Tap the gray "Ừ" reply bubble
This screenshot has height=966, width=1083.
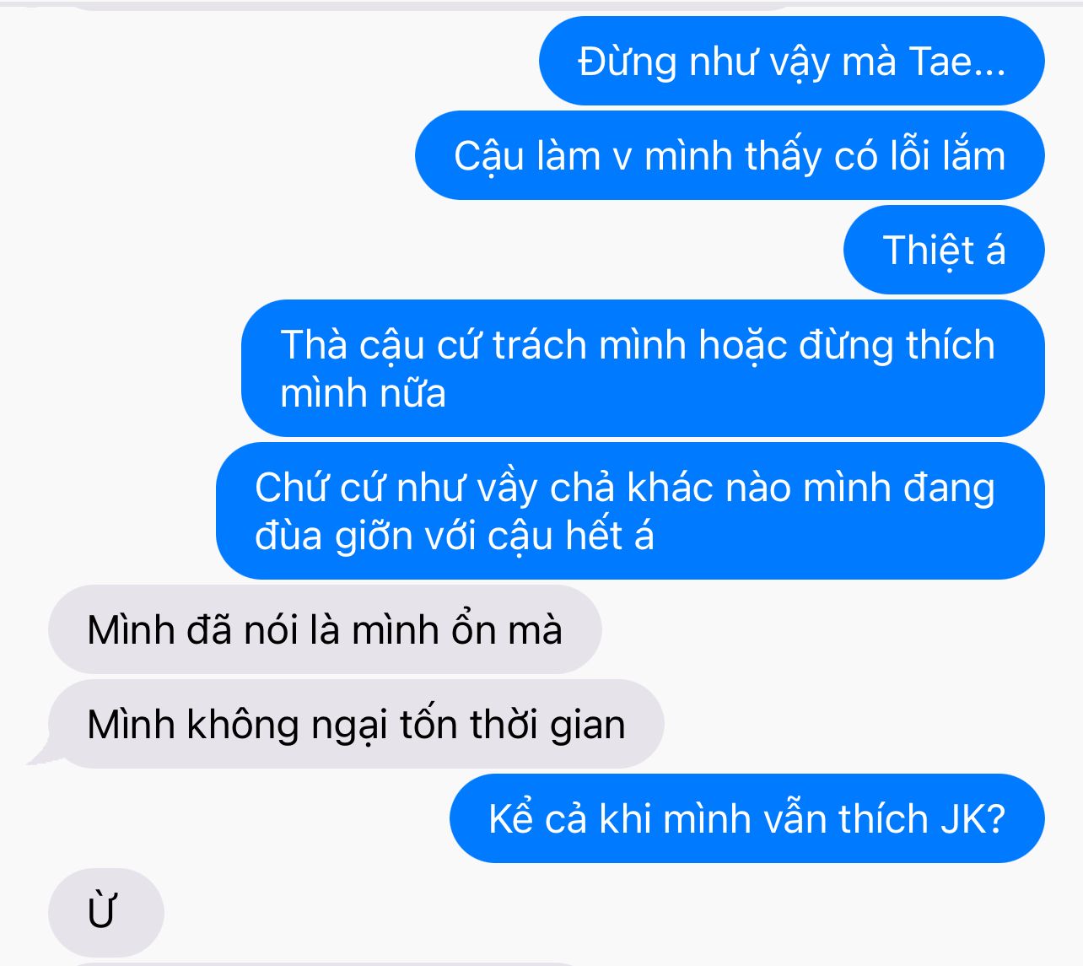tap(105, 913)
